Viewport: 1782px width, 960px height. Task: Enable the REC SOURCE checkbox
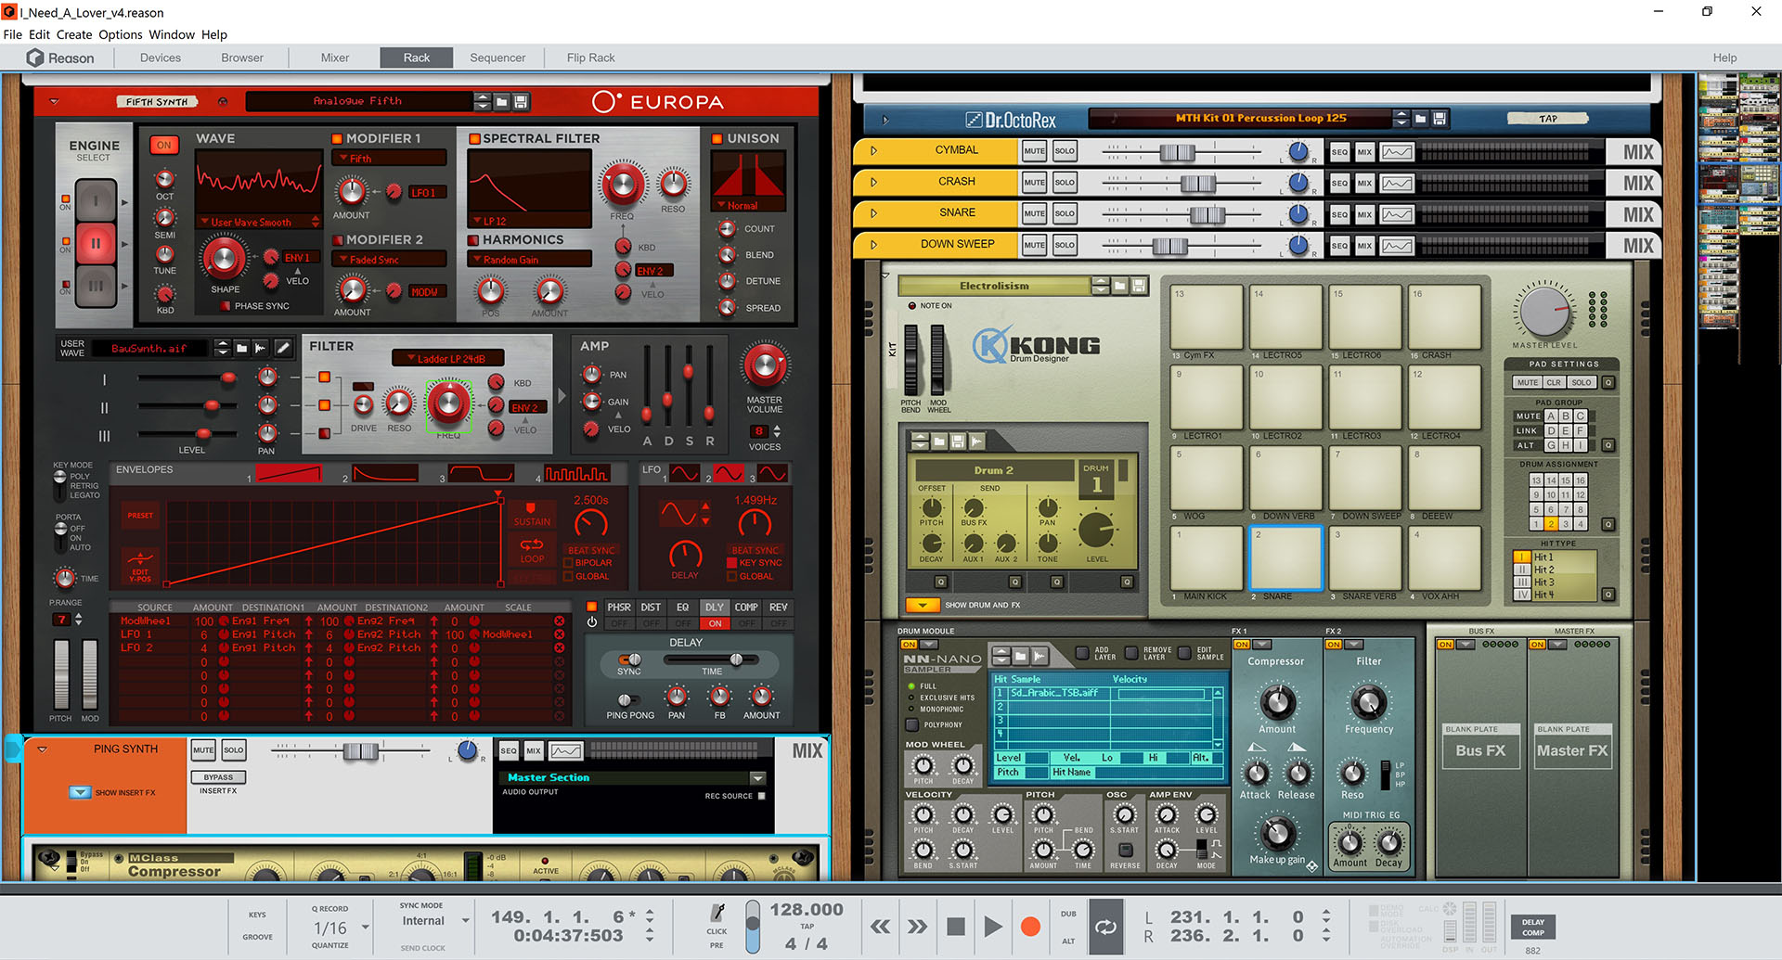tap(762, 796)
